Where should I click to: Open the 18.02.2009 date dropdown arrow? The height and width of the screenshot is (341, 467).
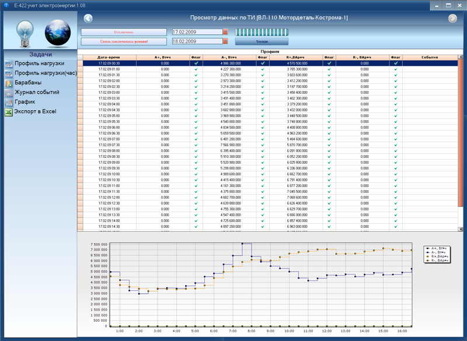tap(225, 41)
